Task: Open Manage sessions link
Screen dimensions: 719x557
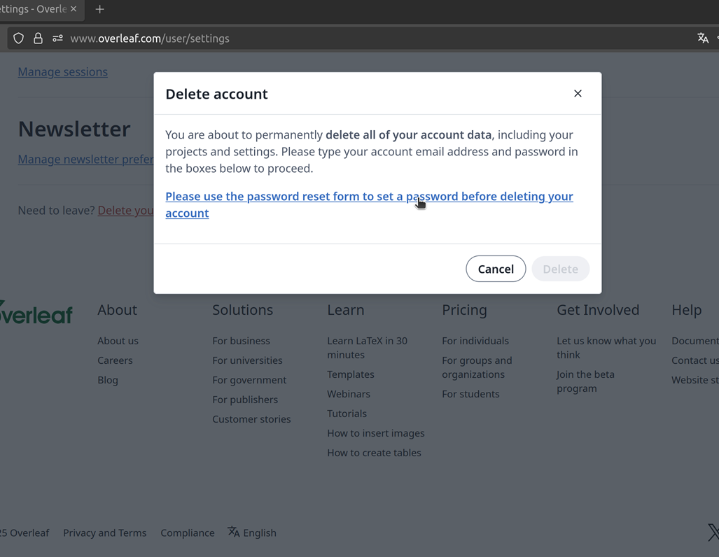Action: coord(63,72)
